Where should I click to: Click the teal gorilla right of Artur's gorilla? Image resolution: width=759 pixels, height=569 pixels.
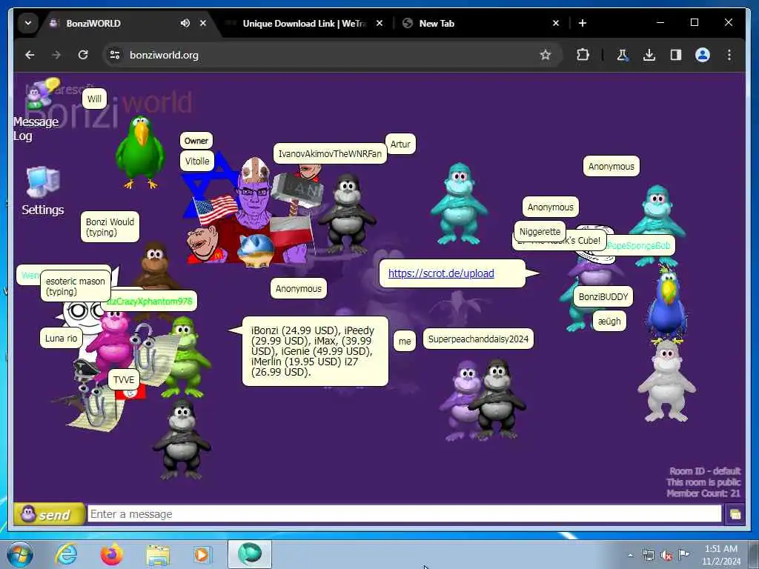(458, 204)
